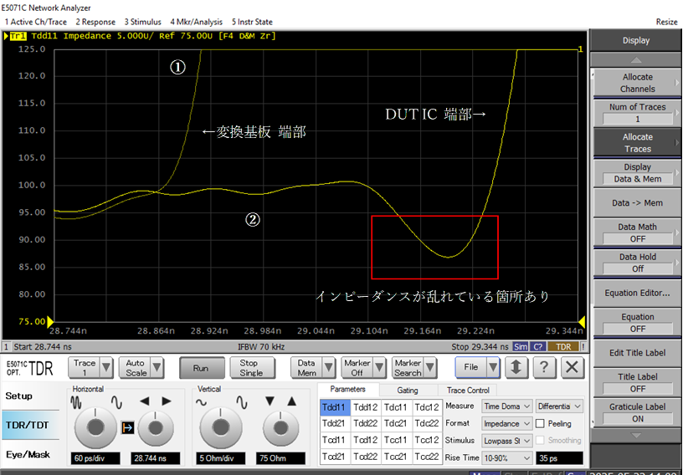Close the TDR panel with X icon
Screen dimensions: 683x475
[573, 368]
